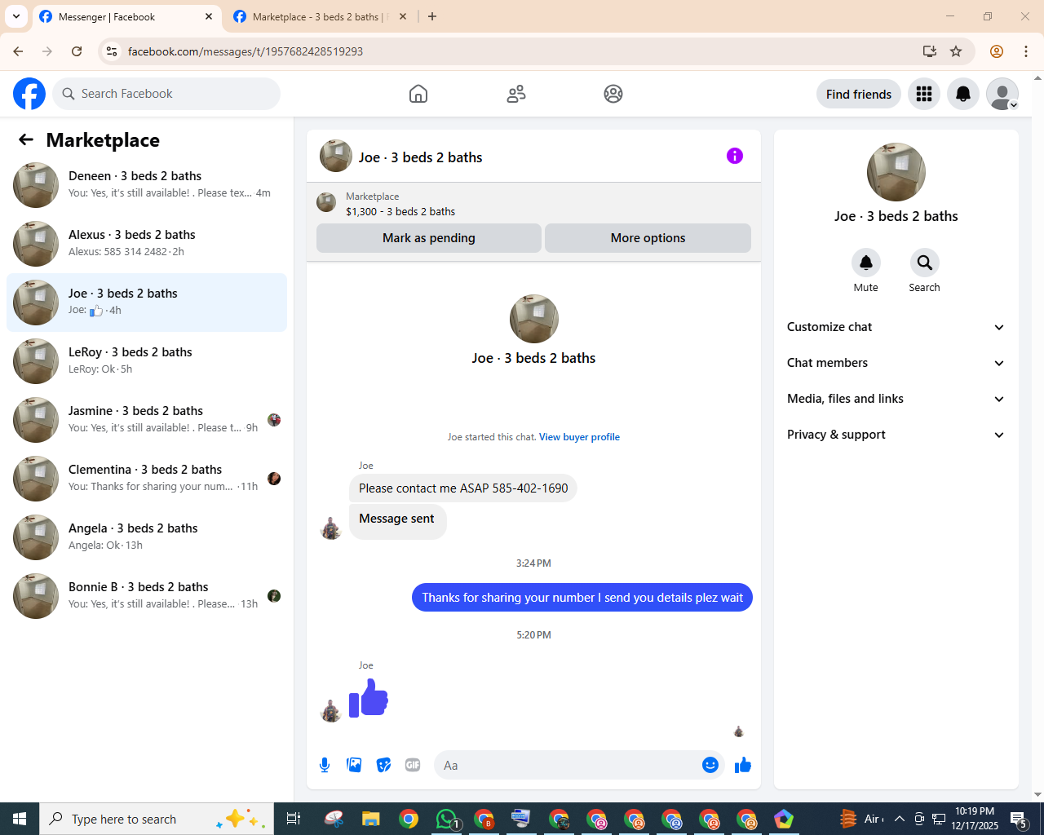Focus the Search Facebook field
This screenshot has width=1044, height=835.
[x=166, y=94]
